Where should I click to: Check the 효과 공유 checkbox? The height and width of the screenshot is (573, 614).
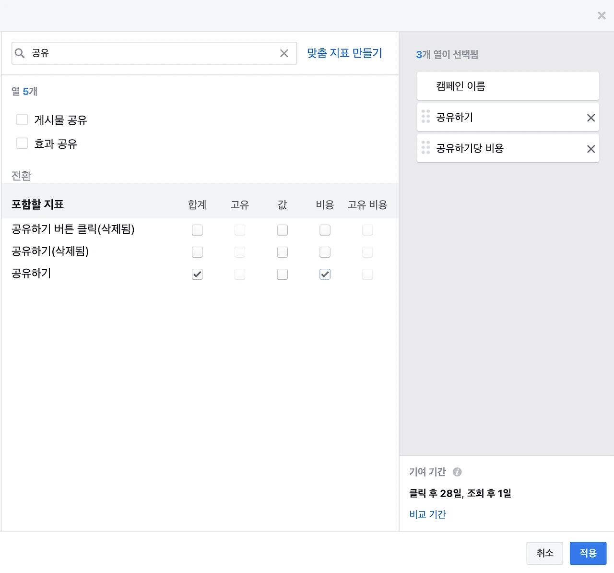click(x=22, y=143)
